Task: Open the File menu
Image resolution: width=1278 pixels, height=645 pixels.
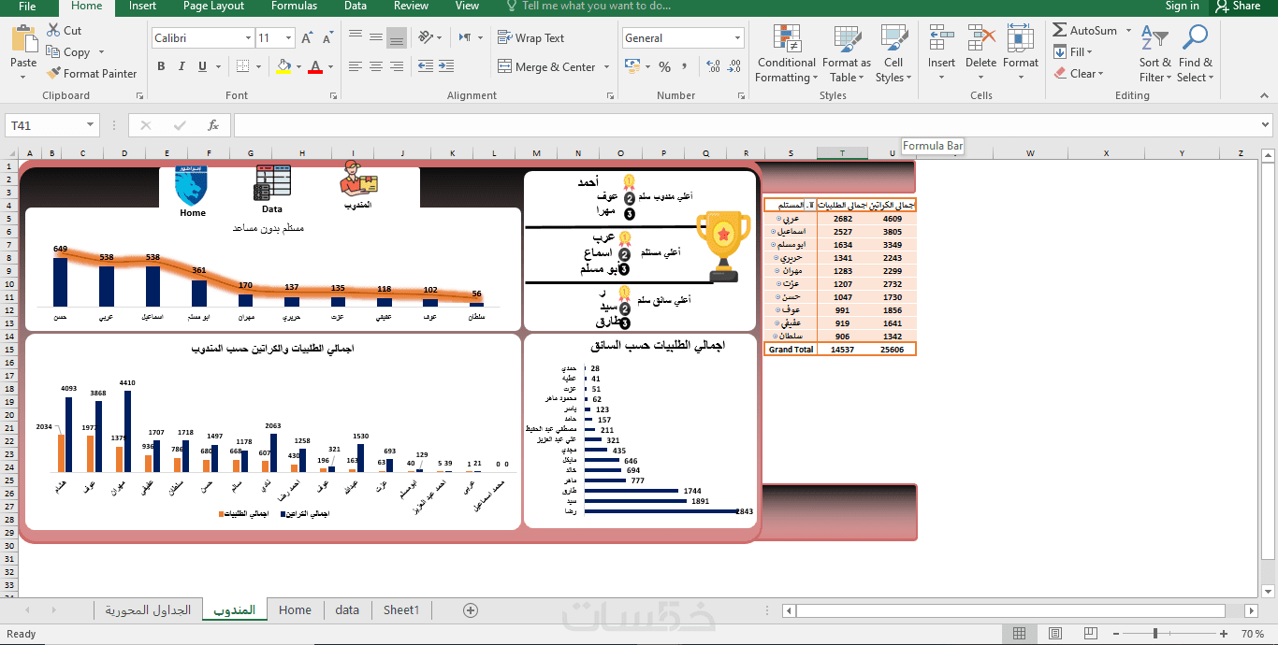Action: click(27, 6)
